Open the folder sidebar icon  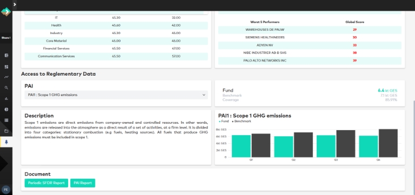(x=6, y=131)
